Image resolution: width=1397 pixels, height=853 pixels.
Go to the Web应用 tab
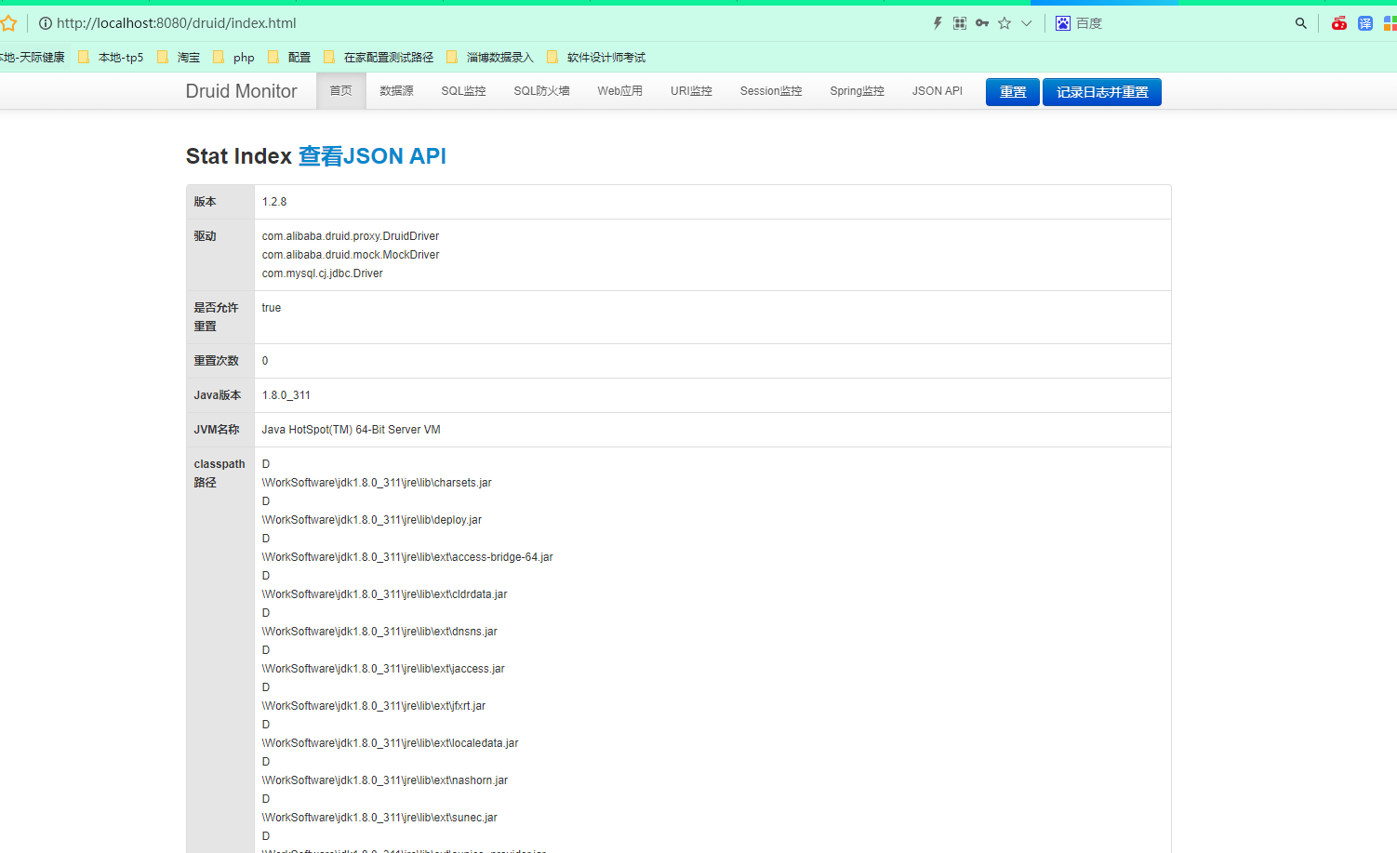pyautogui.click(x=620, y=91)
